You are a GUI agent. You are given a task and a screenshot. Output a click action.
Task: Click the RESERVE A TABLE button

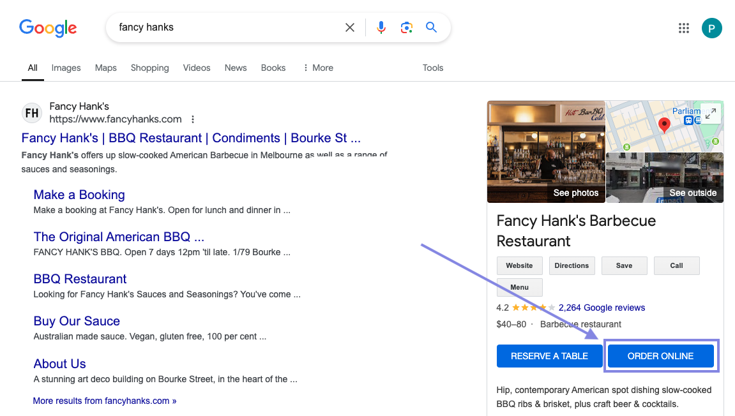click(549, 356)
